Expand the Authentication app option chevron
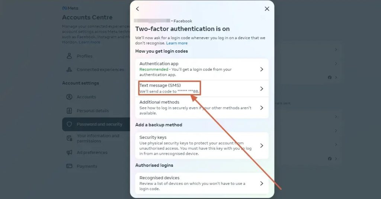Screen dimensions: 381x199 [262, 69]
